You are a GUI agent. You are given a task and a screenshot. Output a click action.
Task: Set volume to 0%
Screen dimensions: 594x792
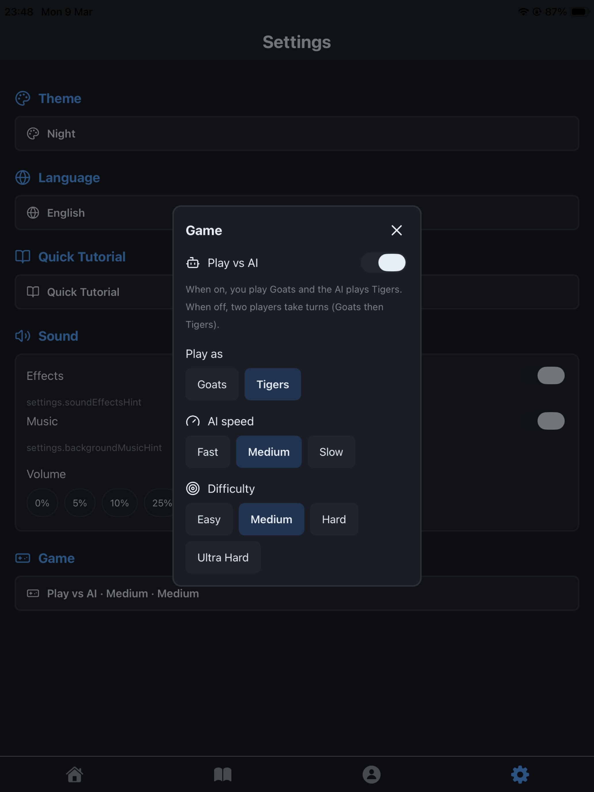[x=42, y=503]
